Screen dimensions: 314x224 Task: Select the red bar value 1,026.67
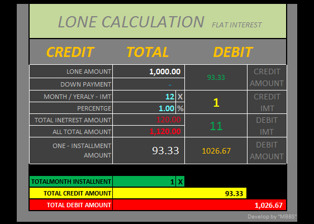tap(199, 205)
